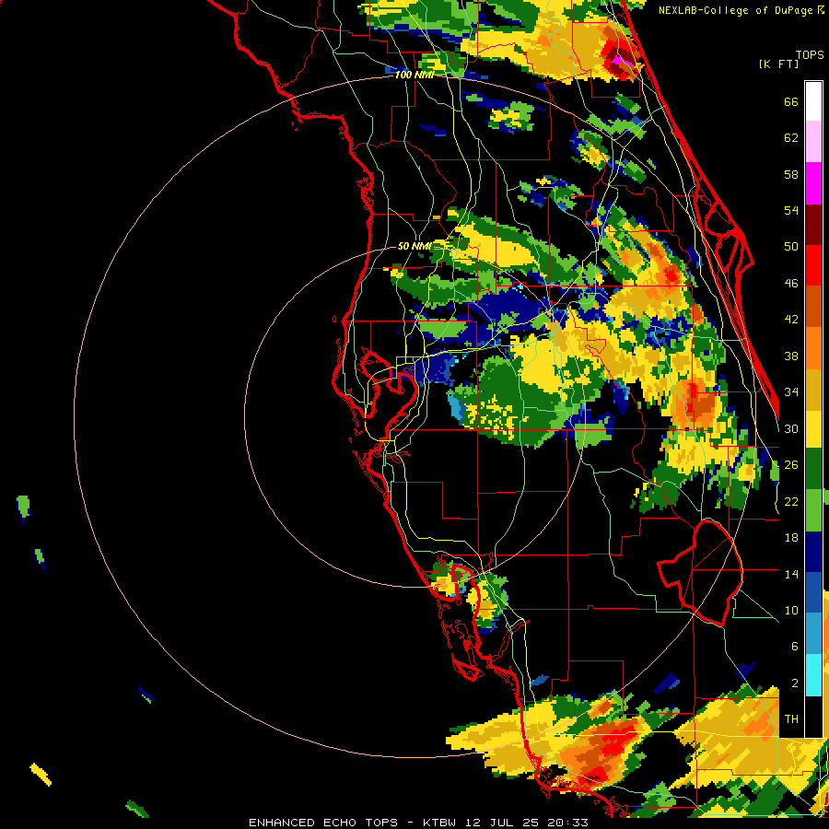Click the white swatch atop the tops legend

[x=813, y=101]
